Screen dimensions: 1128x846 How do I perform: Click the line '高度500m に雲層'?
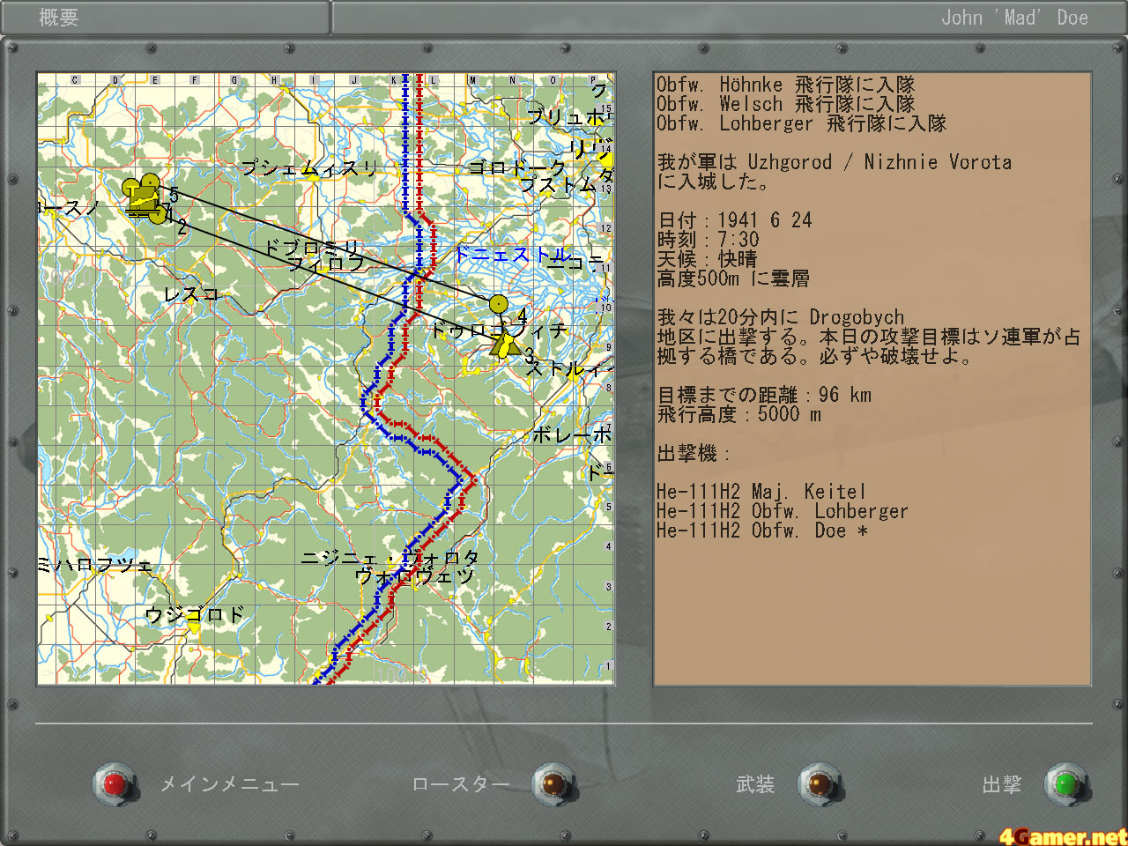pyautogui.click(x=733, y=278)
